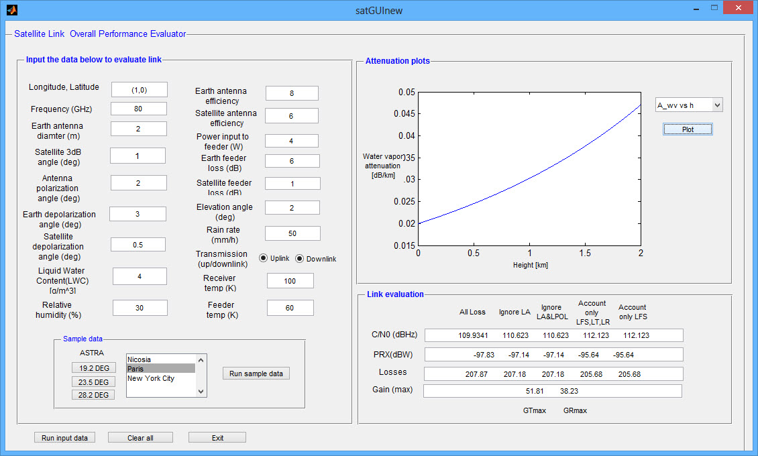Click the Power input to feeder field

click(x=292, y=141)
